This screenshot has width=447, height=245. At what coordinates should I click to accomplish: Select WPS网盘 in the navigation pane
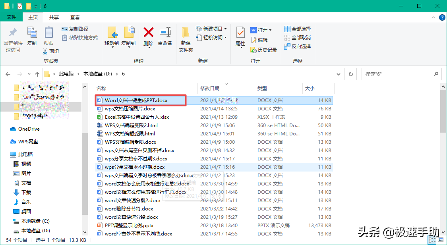tap(24, 142)
